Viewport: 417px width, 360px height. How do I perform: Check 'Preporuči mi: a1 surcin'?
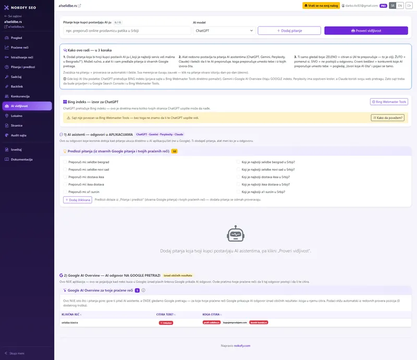click(65, 191)
